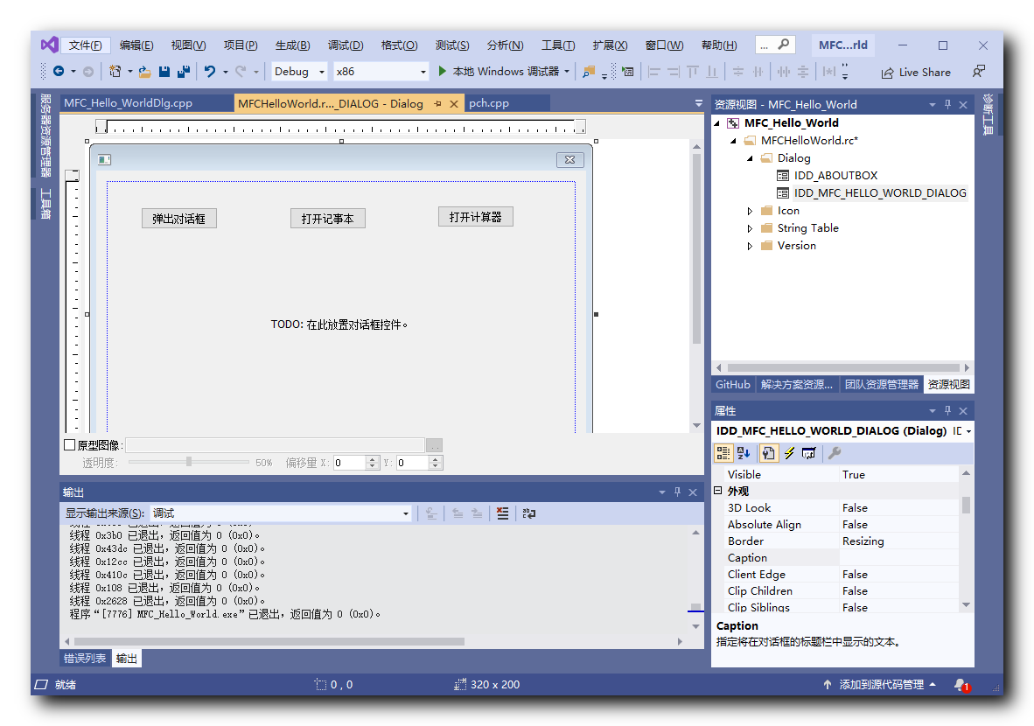Select IDD_ABOUTBOX in the resource tree
Viewport: 1034px width, 726px height.
835,175
